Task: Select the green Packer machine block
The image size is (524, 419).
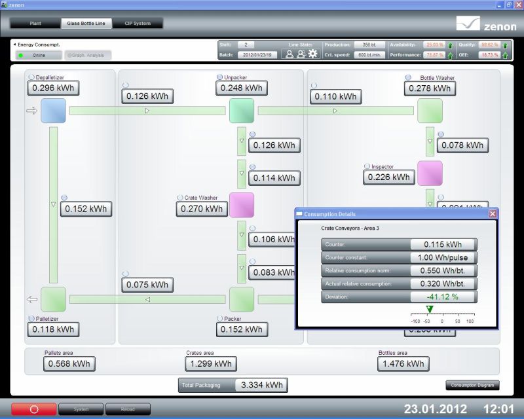Action: (x=241, y=299)
